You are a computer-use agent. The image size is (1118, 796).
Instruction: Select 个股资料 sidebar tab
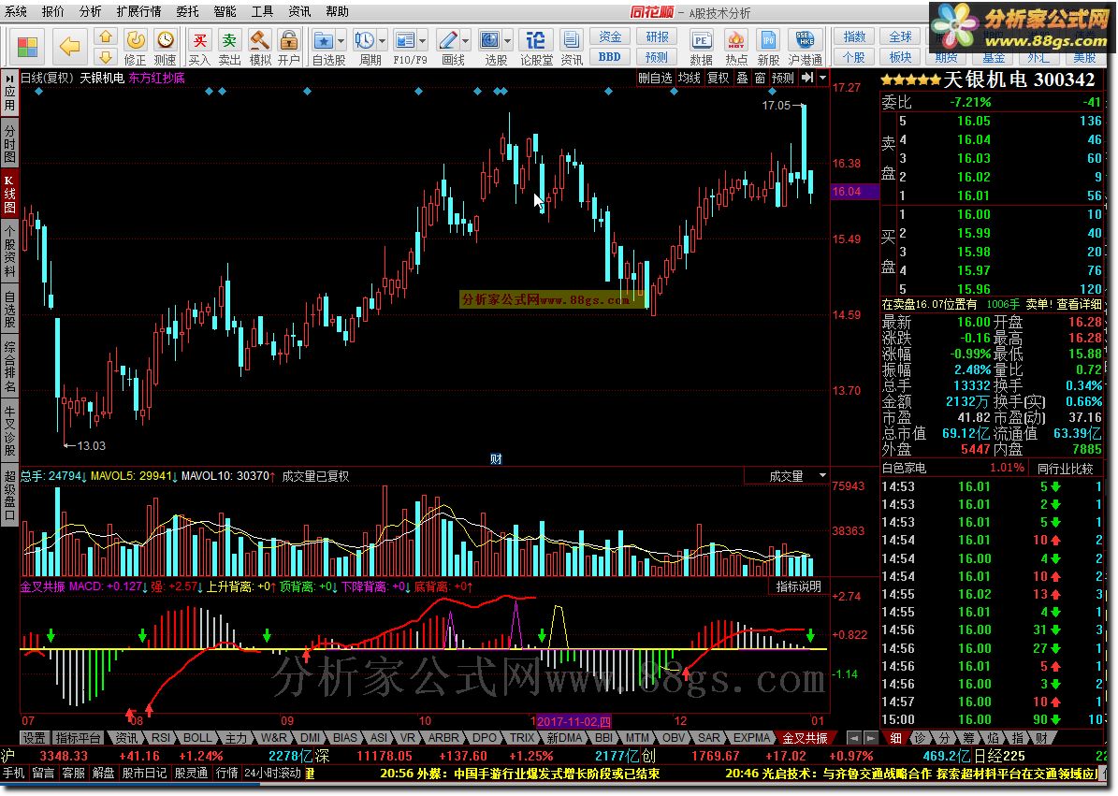(9, 250)
